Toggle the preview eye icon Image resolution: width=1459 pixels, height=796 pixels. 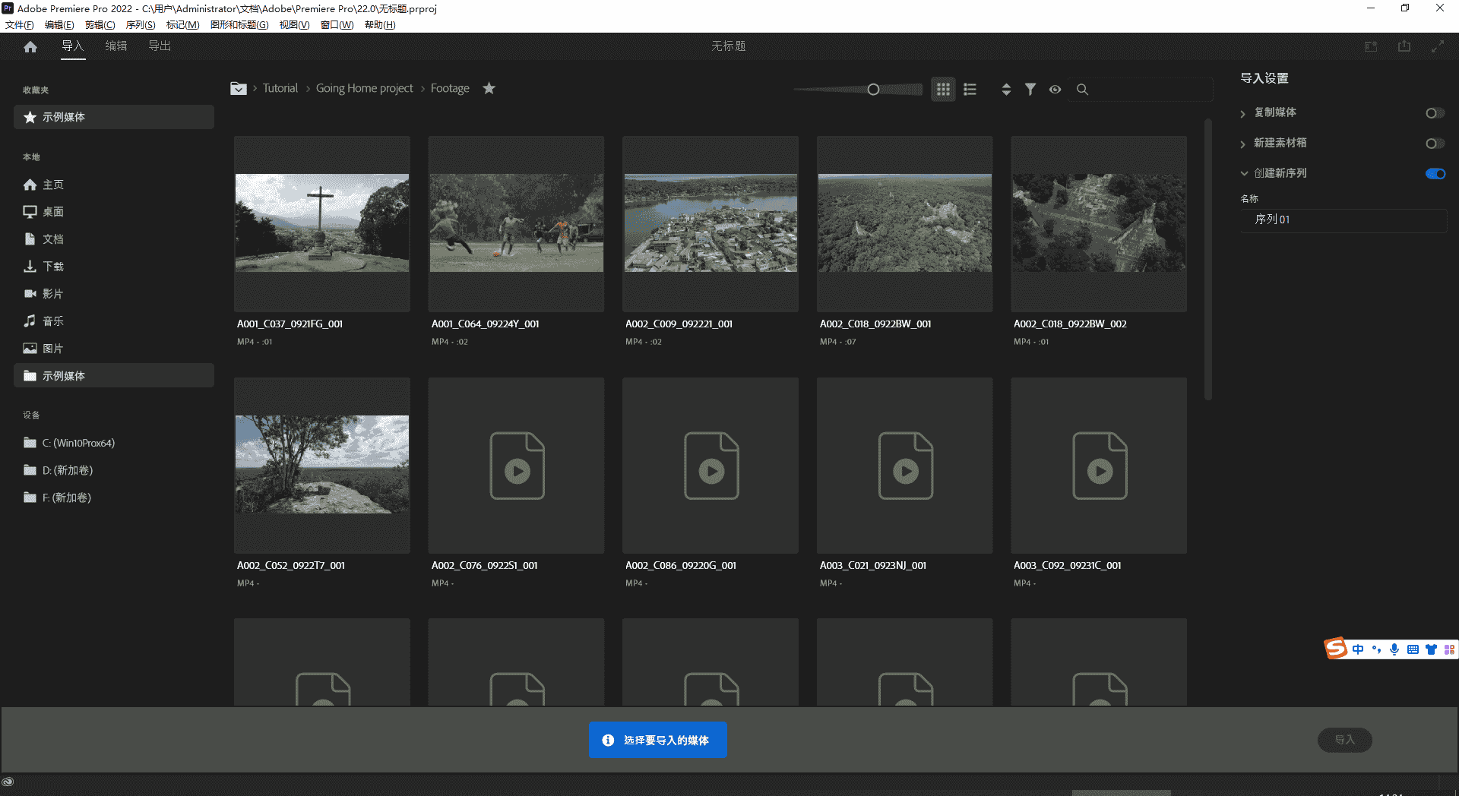coord(1055,90)
